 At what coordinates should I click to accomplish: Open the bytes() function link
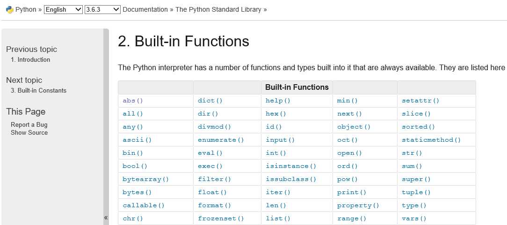[x=137, y=192]
